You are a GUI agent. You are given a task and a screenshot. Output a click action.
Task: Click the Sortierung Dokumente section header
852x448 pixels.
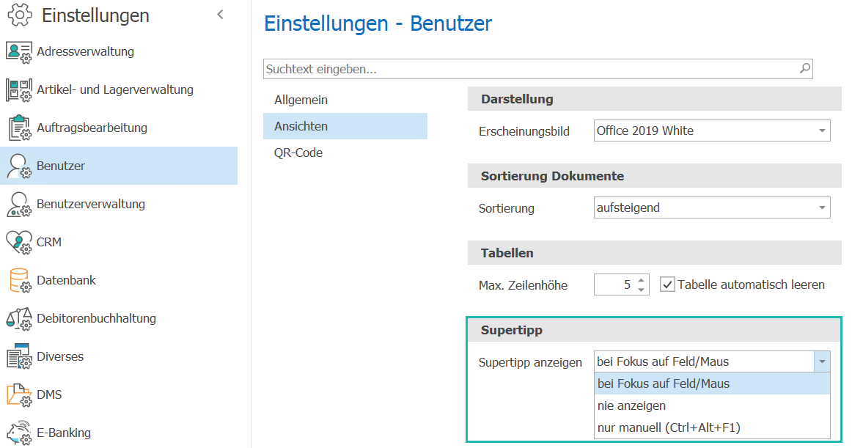point(654,176)
